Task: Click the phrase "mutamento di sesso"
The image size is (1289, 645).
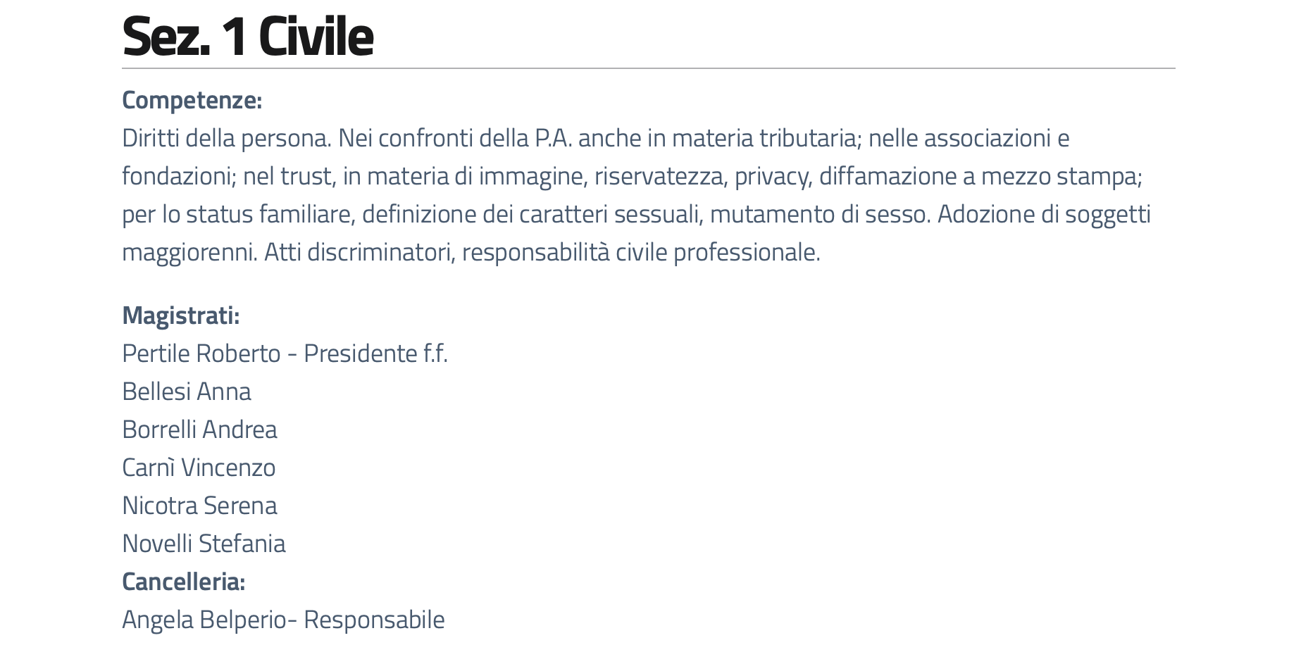Action: 819,214
